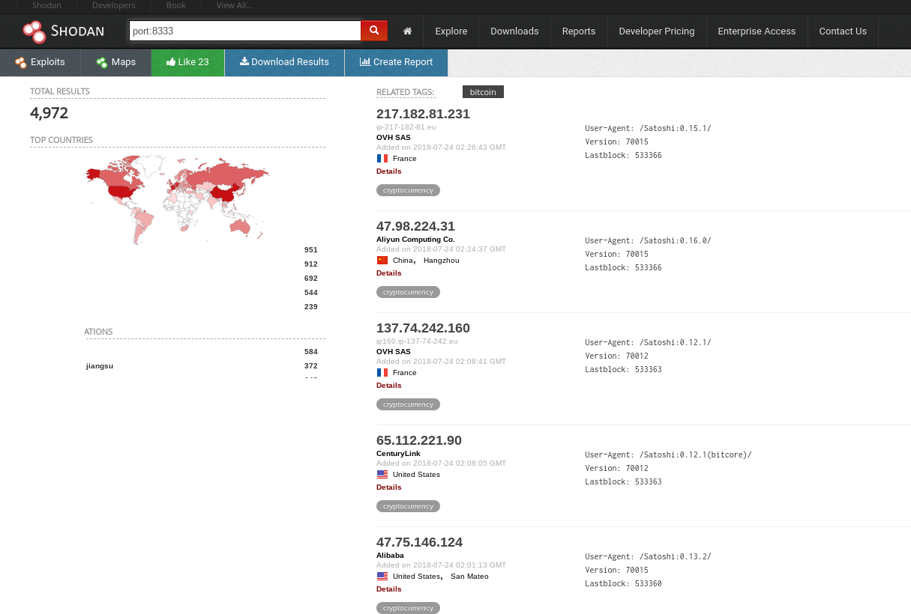Open IP 217.182.81.231 result
Screen dimensions: 911x614
pos(423,114)
